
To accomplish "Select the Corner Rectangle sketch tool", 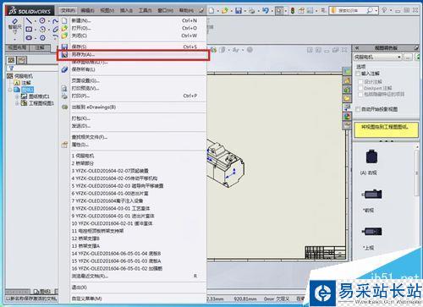I will point(29,29).
